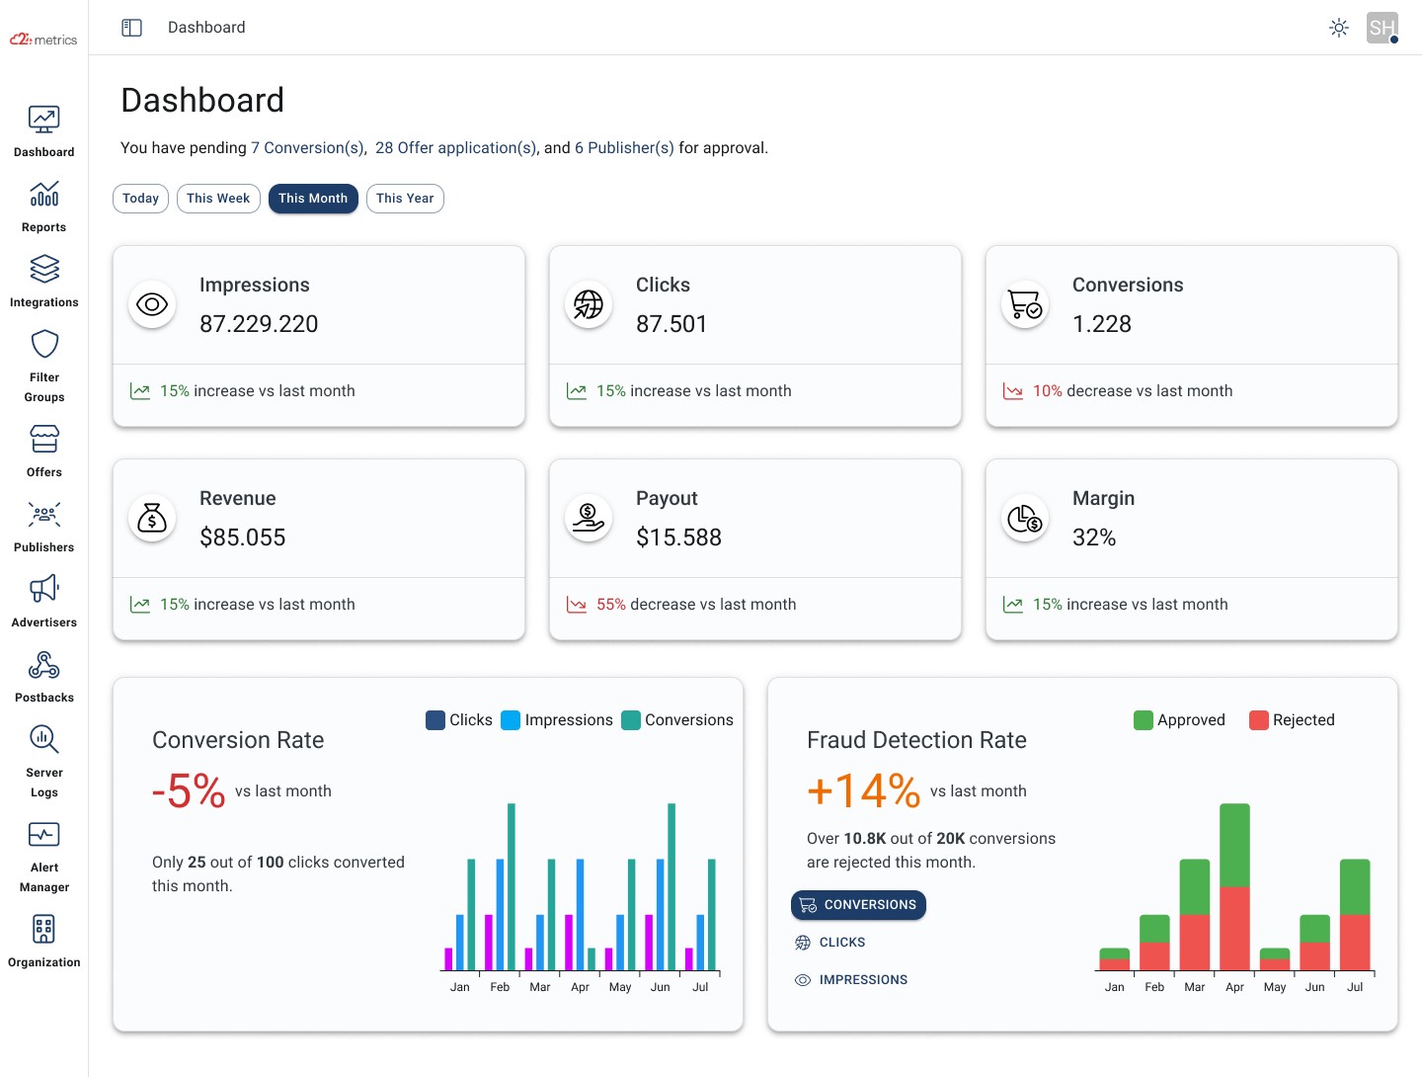The image size is (1422, 1077).
Task: View the 28 Offer application(s) pending approval
Action: [x=455, y=147]
